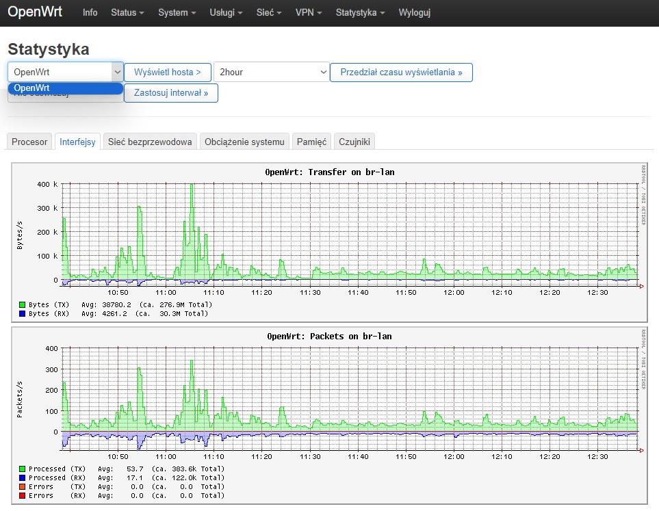Click orange Errors (TX) legend swatch
Viewport: 659px width, 511px height.
(23, 486)
